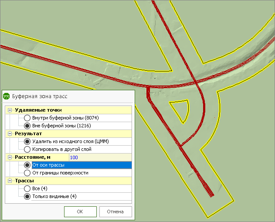Click the distance value field showing 100

point(100,157)
